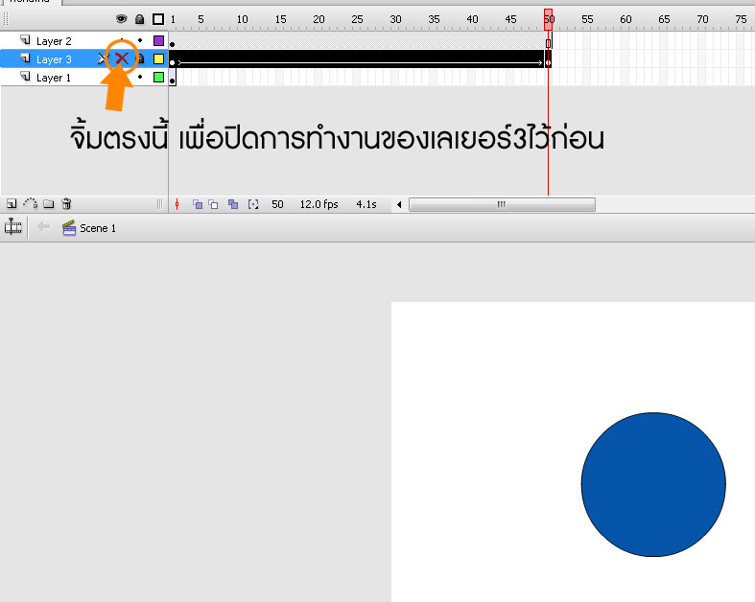This screenshot has height=602, width=755.
Task: Unlock Layer 3 via its padlock icon
Action: [x=140, y=58]
